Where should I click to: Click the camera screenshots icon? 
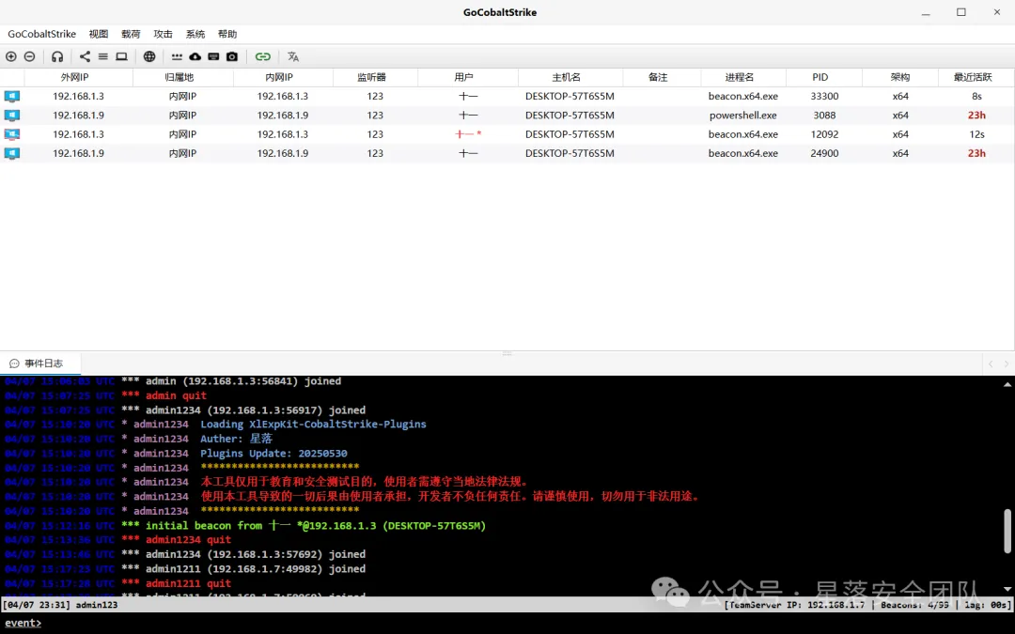tap(232, 57)
